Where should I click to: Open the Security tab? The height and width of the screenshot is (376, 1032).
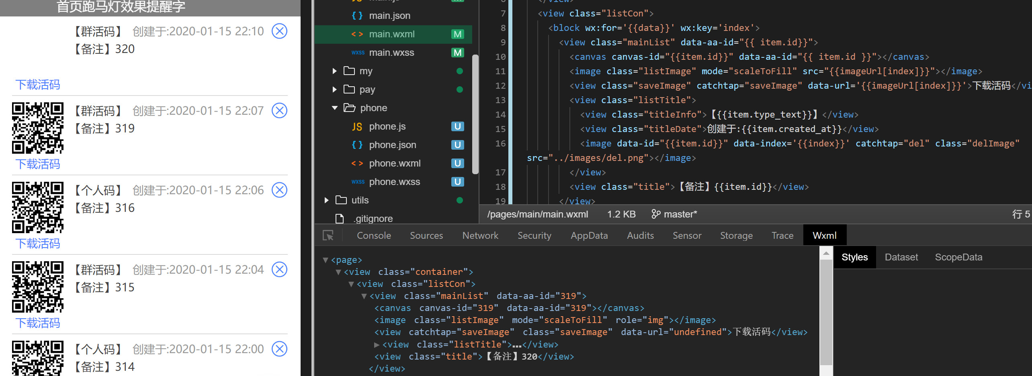click(534, 236)
